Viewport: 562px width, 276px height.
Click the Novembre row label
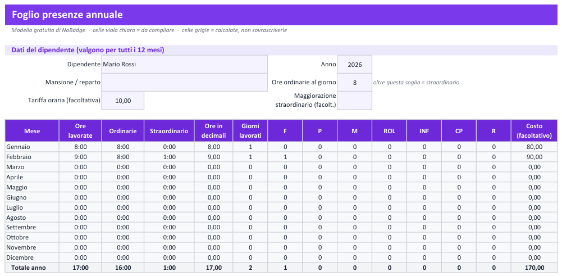[32, 247]
